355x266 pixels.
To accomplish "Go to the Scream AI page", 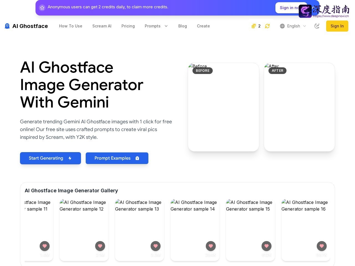I will click(x=102, y=26).
